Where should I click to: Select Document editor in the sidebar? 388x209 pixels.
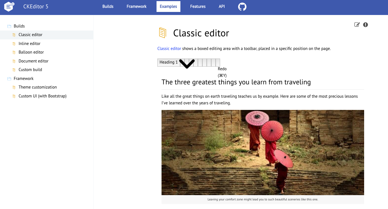point(33,61)
